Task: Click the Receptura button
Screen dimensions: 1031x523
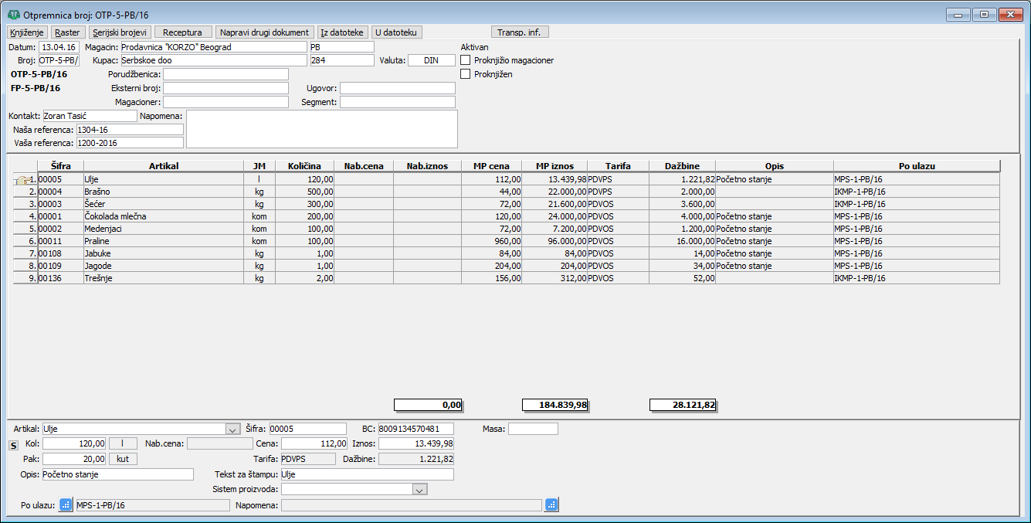Action: [x=183, y=32]
